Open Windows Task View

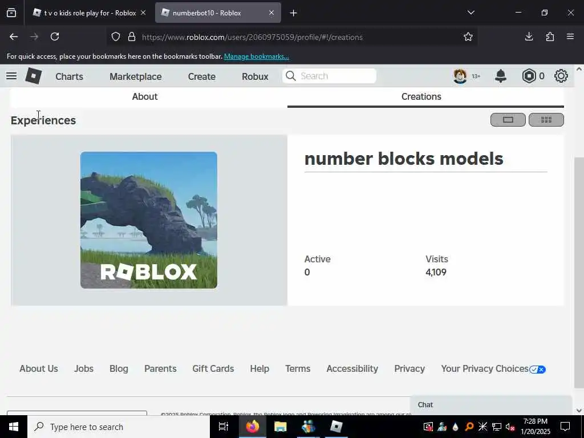point(224,427)
